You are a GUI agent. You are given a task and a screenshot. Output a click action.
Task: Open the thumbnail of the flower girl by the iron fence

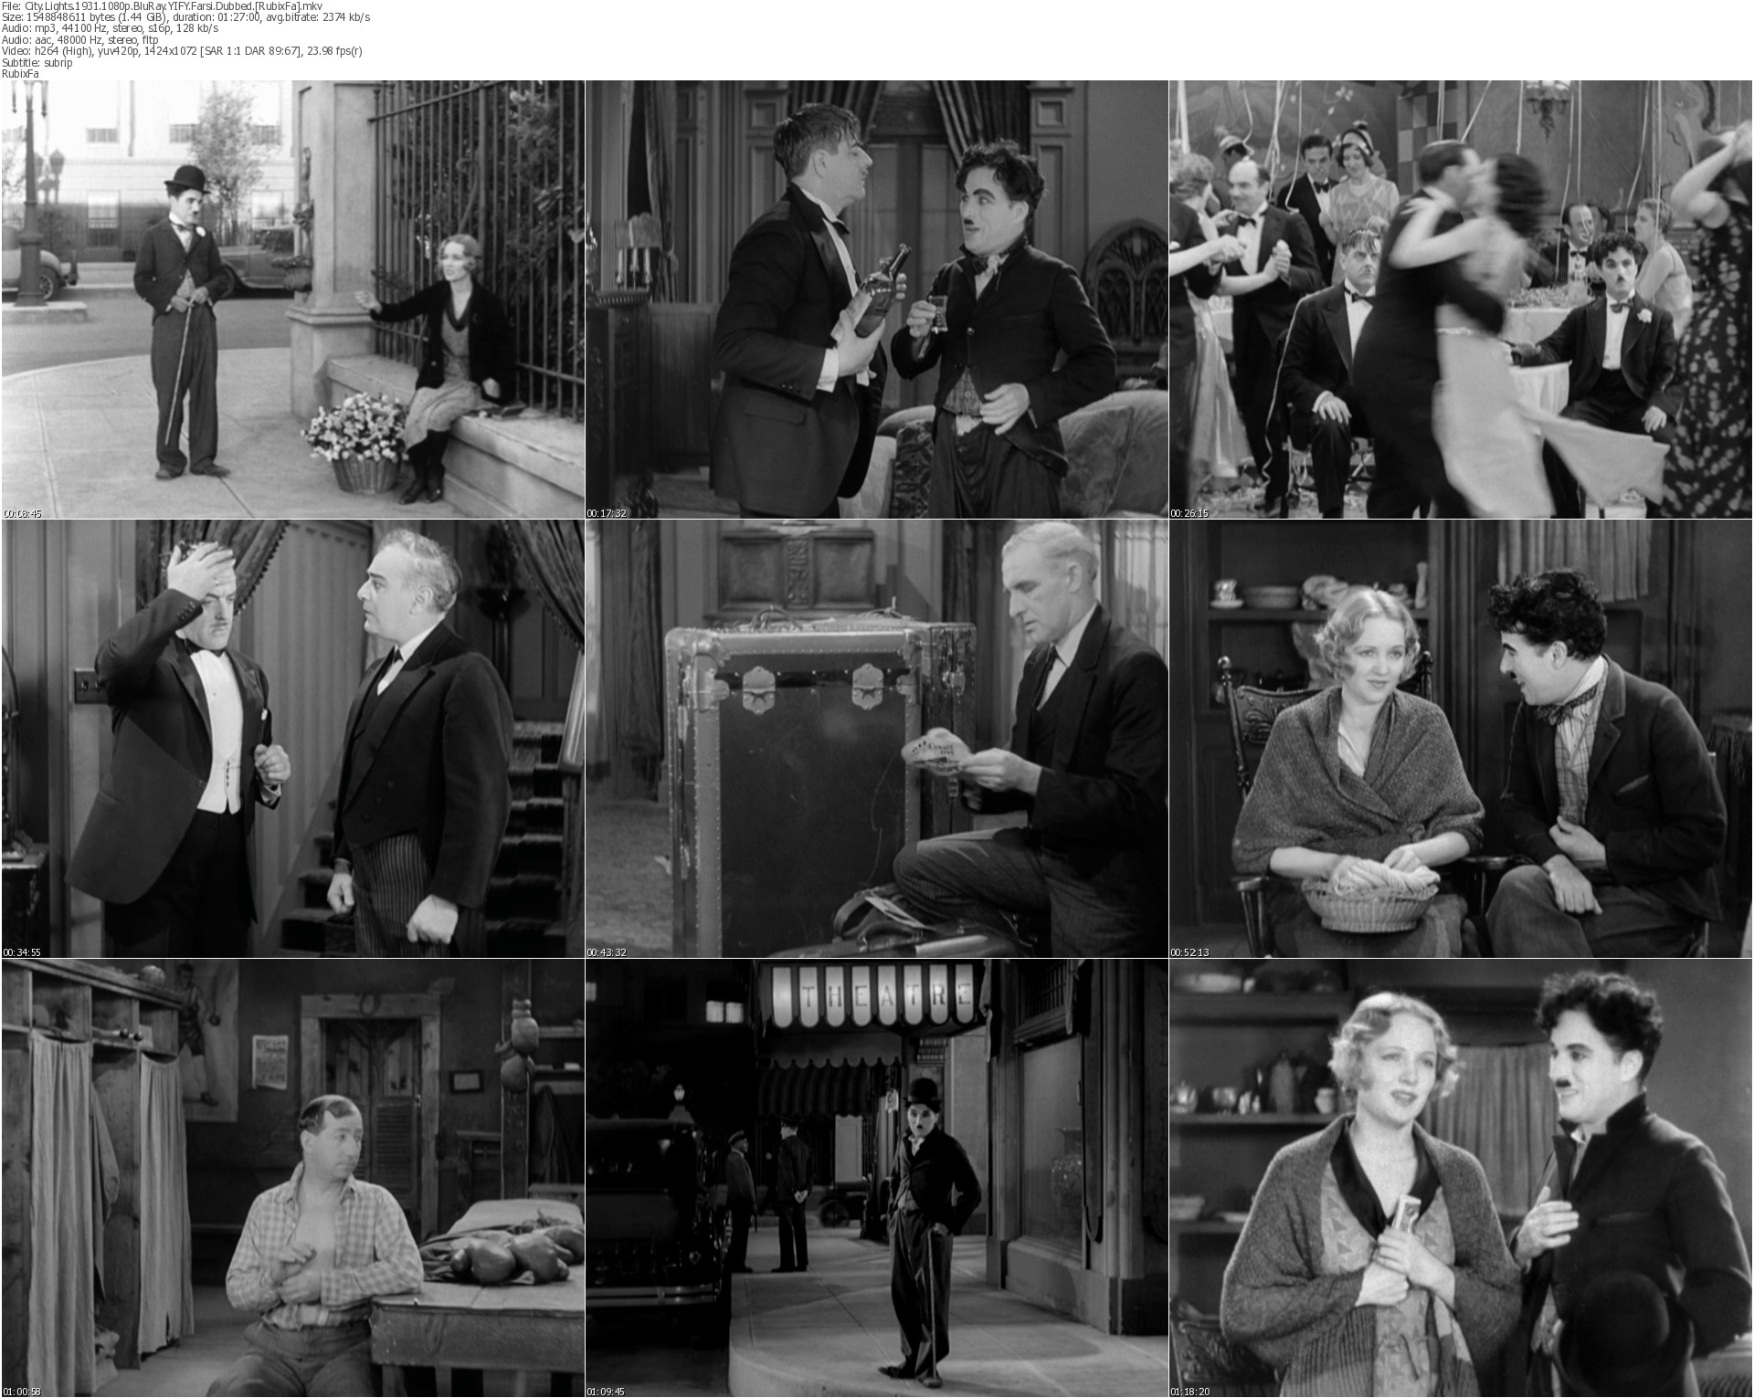click(292, 300)
